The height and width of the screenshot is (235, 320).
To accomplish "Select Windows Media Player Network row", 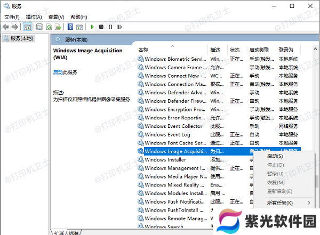I will coord(195,176).
